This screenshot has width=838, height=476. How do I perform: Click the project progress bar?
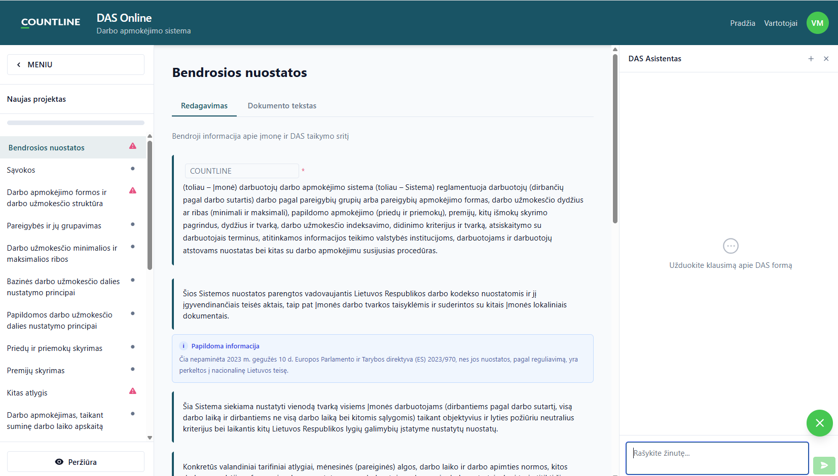tap(76, 123)
